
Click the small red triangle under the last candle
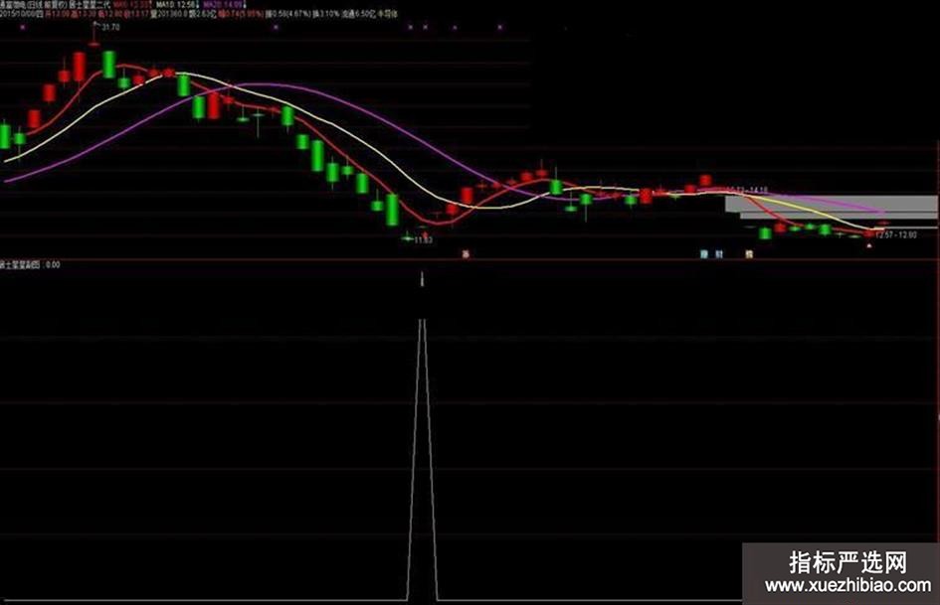click(x=869, y=245)
